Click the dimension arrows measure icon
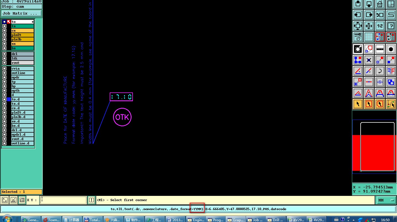Viewport: 397px width, 222px height. (x=380, y=82)
